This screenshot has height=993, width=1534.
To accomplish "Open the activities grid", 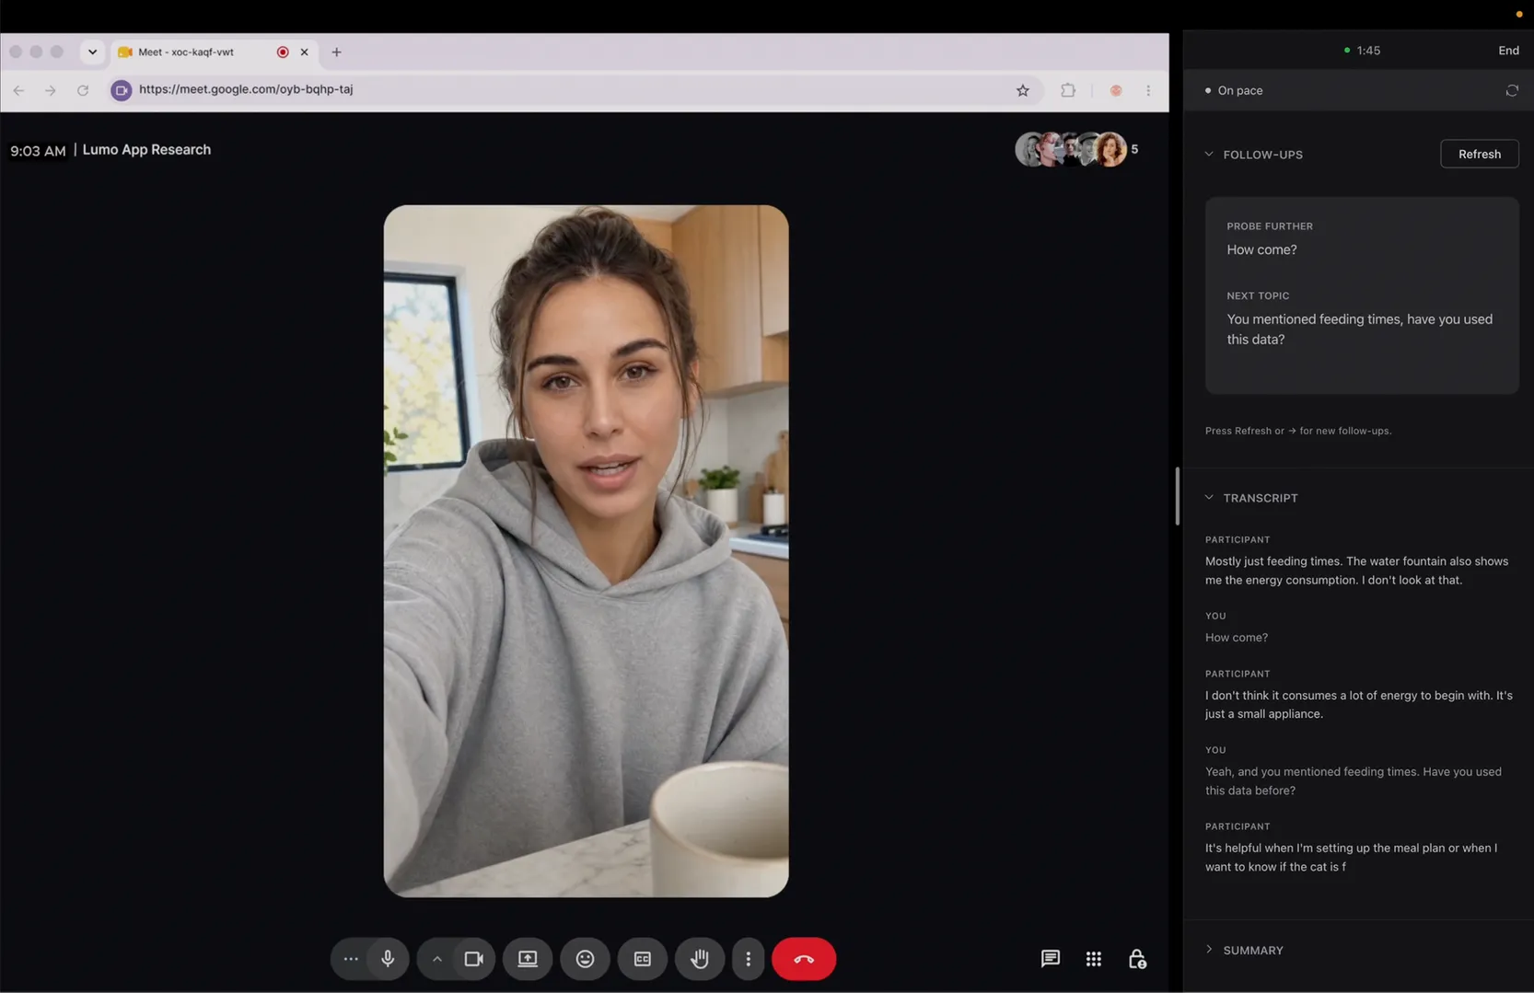I will click(1094, 959).
